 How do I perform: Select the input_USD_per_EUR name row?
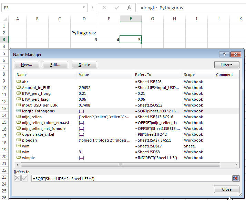click(x=127, y=105)
